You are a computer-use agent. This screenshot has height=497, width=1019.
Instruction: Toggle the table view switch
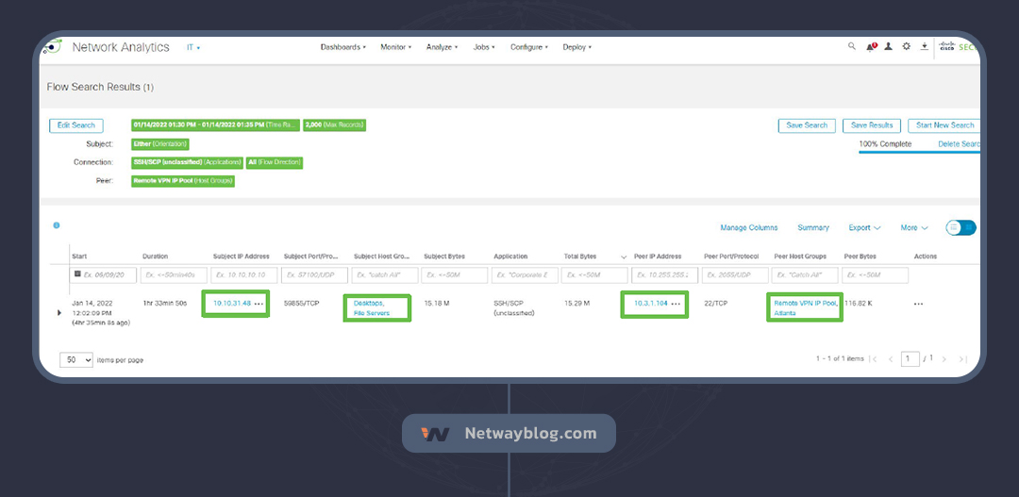click(x=961, y=227)
